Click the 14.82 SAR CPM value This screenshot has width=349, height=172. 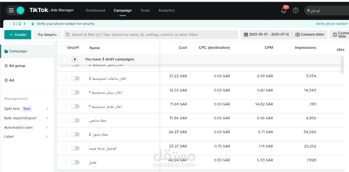(264, 104)
